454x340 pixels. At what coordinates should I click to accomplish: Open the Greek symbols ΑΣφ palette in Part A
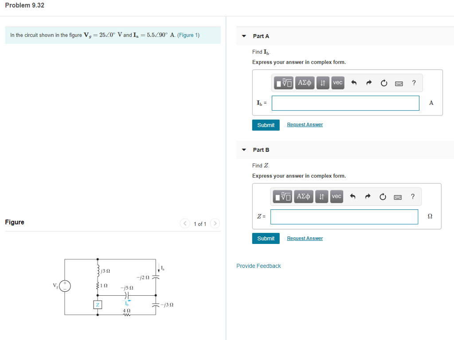point(305,83)
